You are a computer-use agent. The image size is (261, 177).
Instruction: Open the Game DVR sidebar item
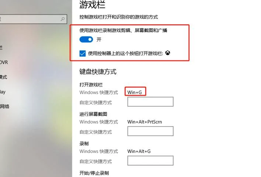tap(4, 62)
